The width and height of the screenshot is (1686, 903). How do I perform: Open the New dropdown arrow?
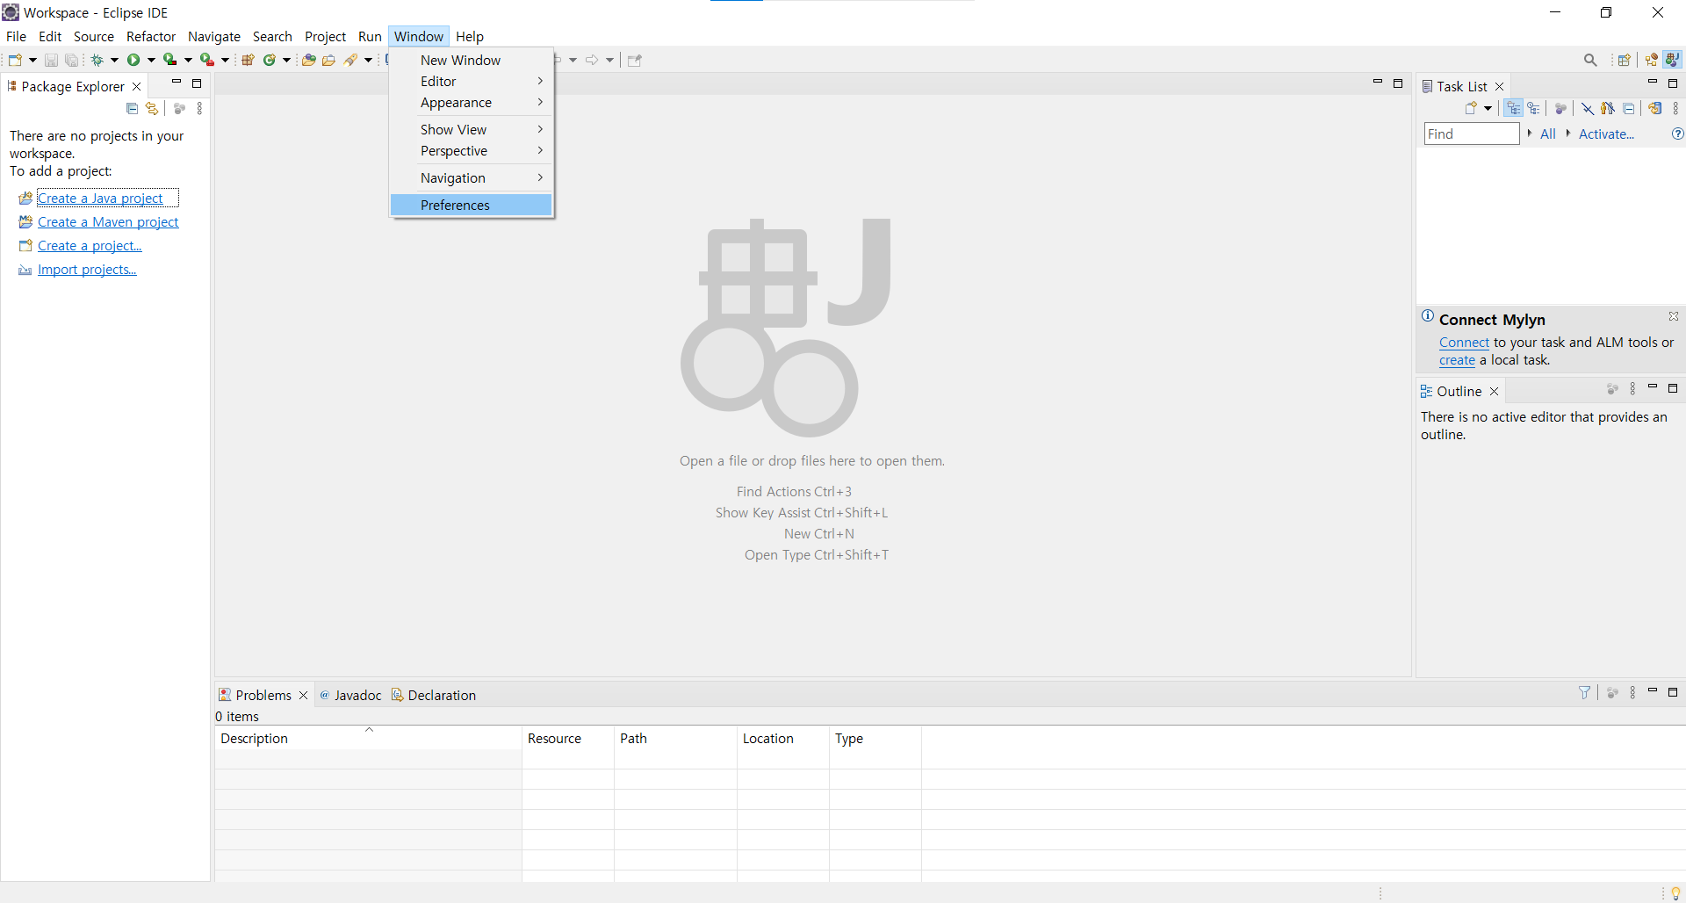point(32,61)
